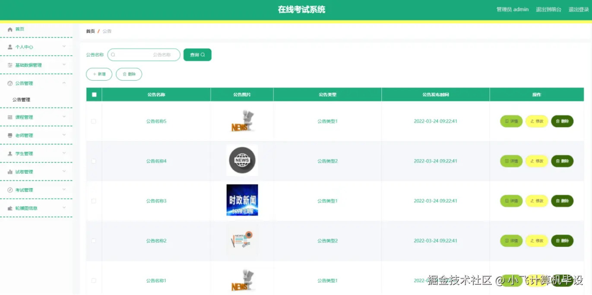Select the 公告管理 submenu item
Screen dimensions: 592x295
pos(21,100)
